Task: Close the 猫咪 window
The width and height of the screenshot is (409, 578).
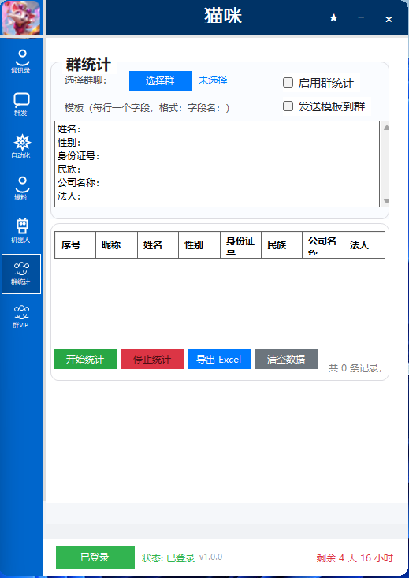Action: point(389,19)
